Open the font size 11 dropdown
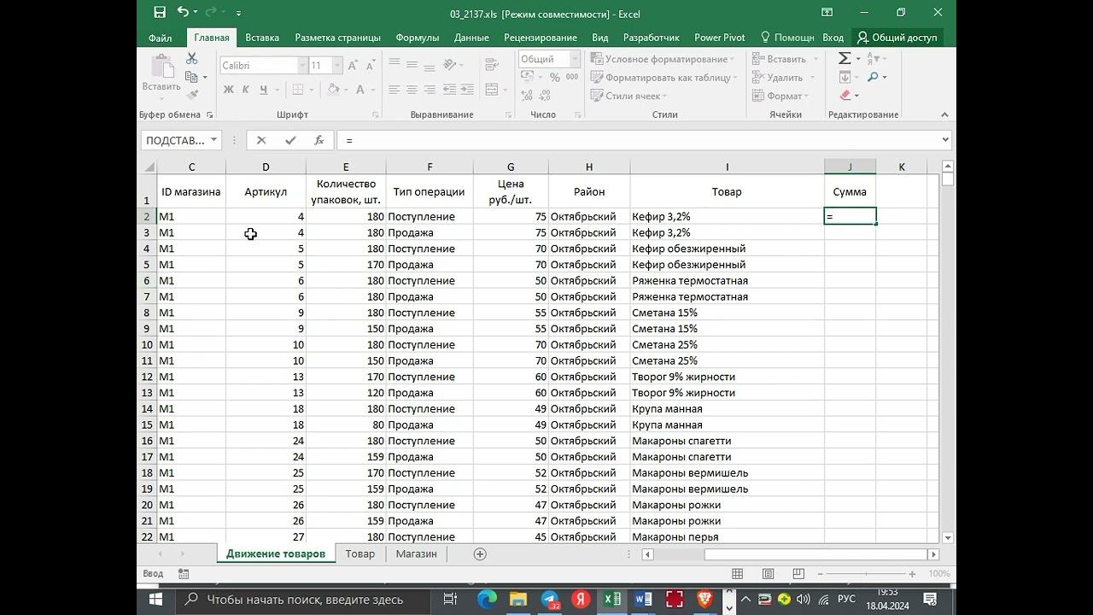The height and width of the screenshot is (615, 1093). [337, 66]
